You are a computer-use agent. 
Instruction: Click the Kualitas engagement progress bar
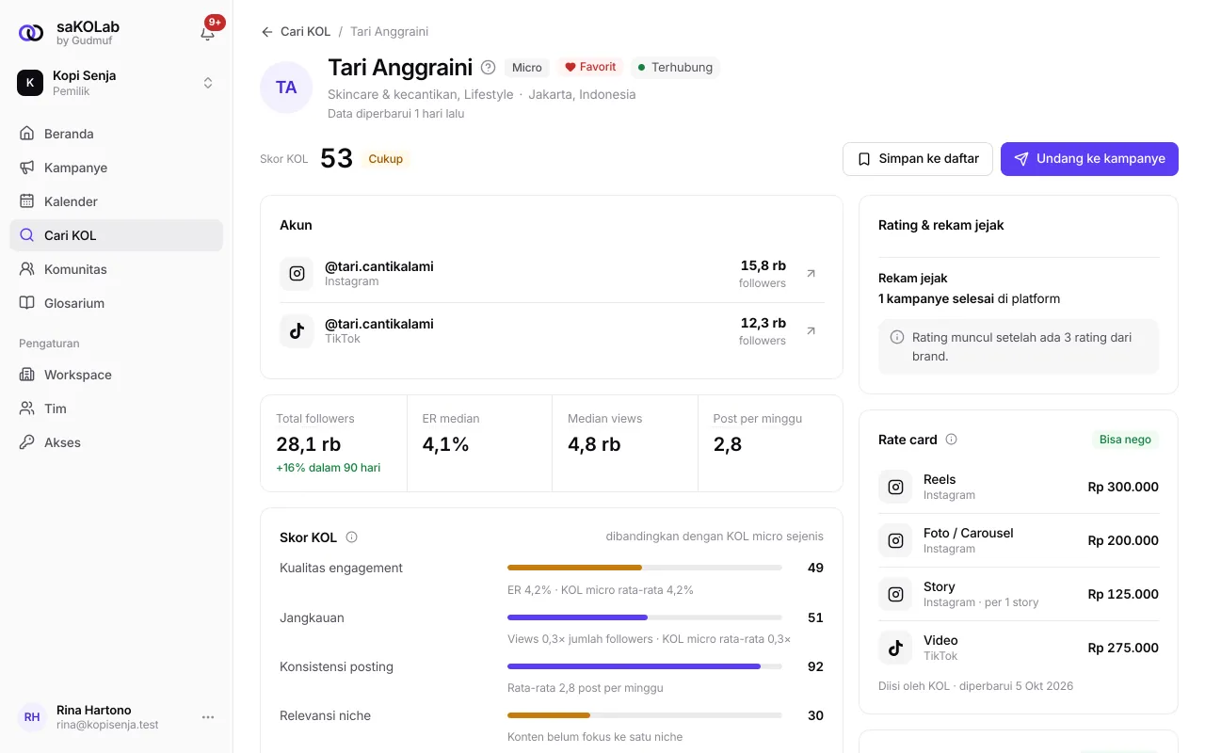tap(645, 568)
